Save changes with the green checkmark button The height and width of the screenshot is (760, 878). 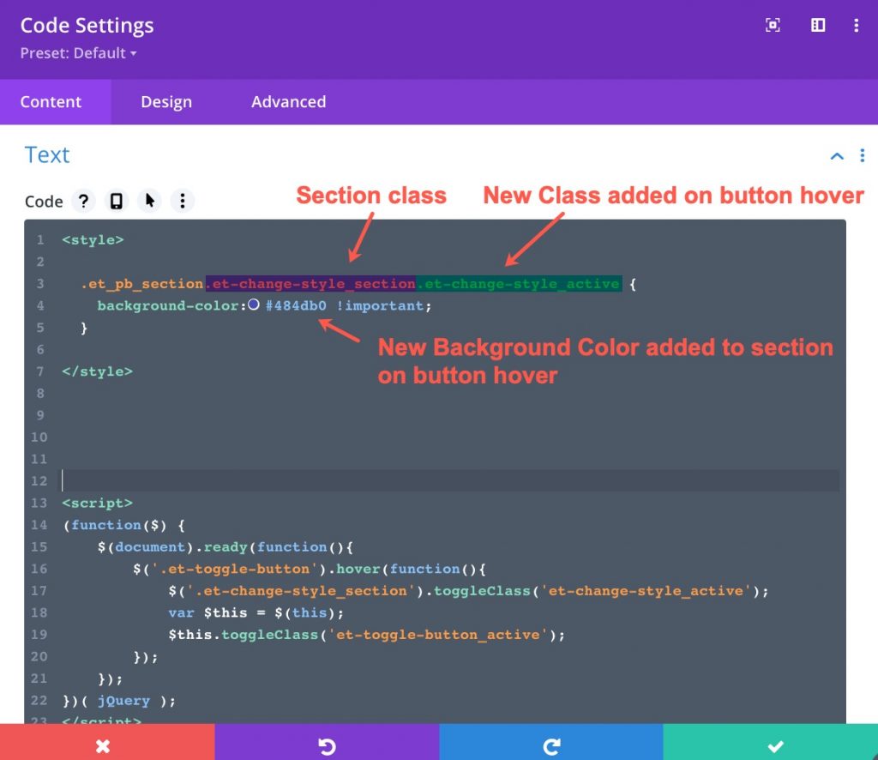(776, 745)
